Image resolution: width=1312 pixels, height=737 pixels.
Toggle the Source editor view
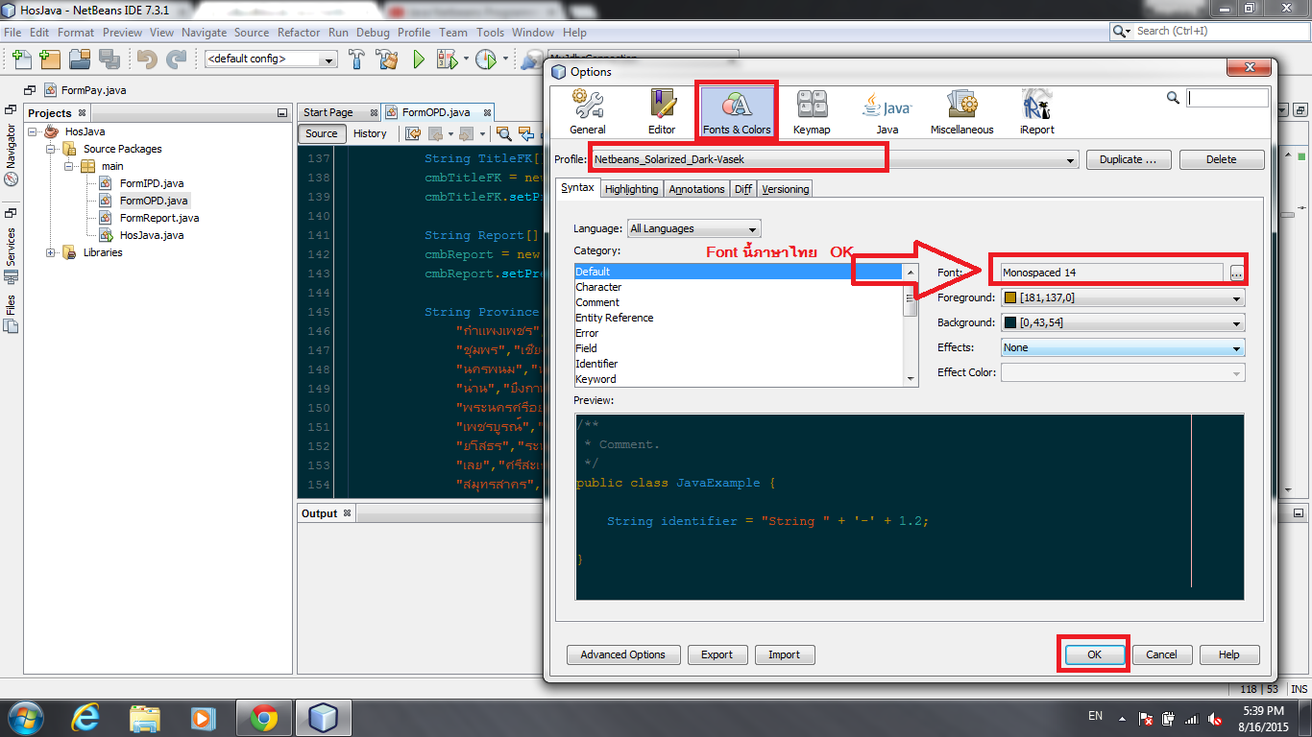click(322, 133)
